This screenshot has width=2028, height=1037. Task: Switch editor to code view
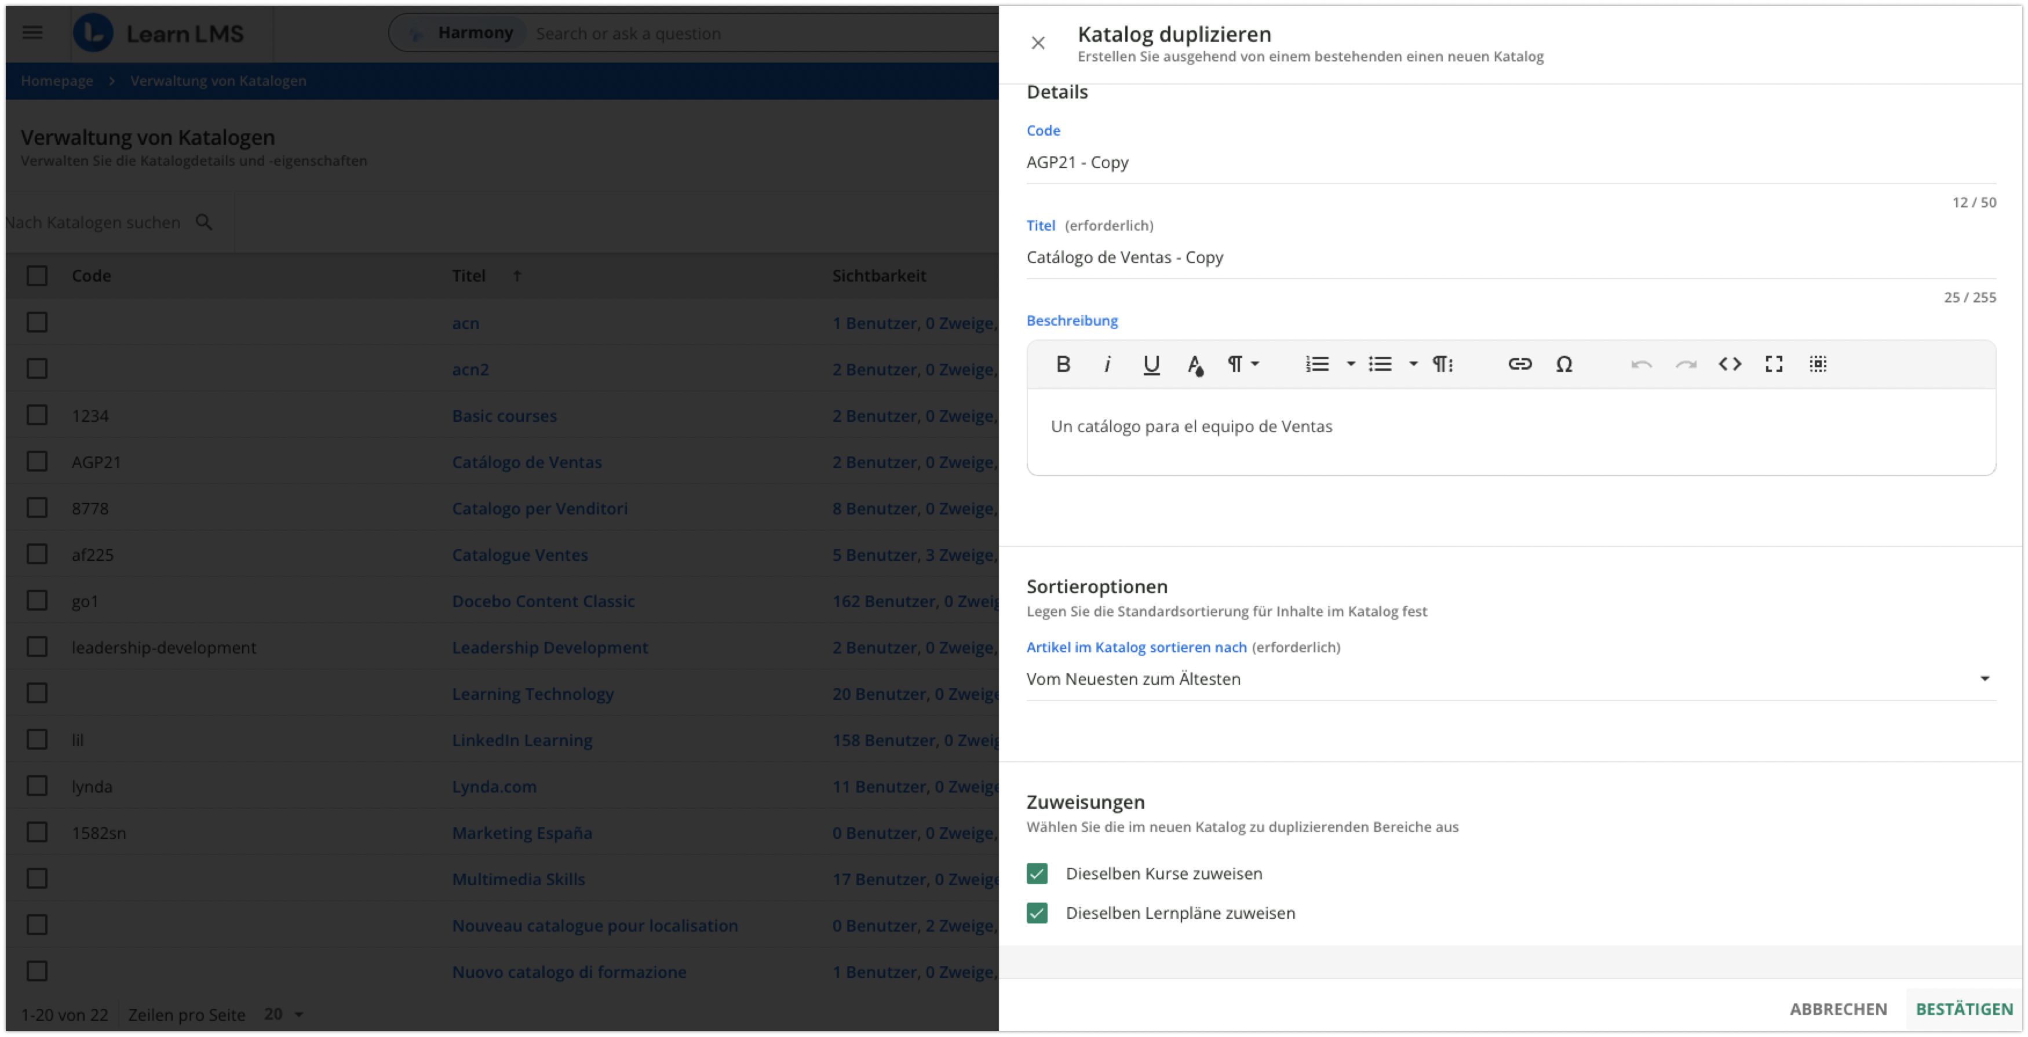coord(1730,364)
